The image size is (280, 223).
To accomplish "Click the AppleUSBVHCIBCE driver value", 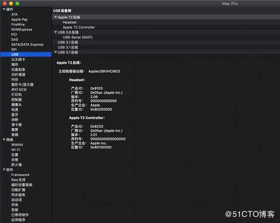I will 104,71.
